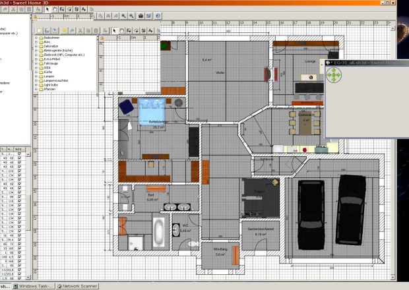Click the left arrow in the green navigation pad

coord(329,75)
